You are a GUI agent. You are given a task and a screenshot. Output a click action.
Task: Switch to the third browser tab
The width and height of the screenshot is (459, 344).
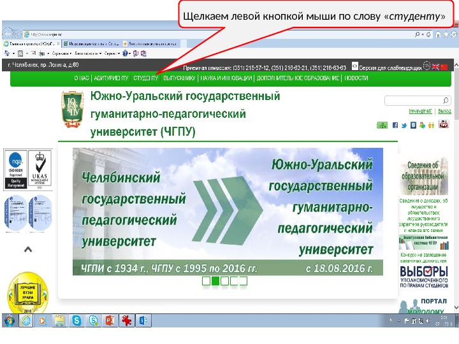(x=150, y=44)
